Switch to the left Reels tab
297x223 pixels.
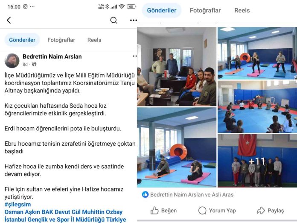tap(94, 40)
